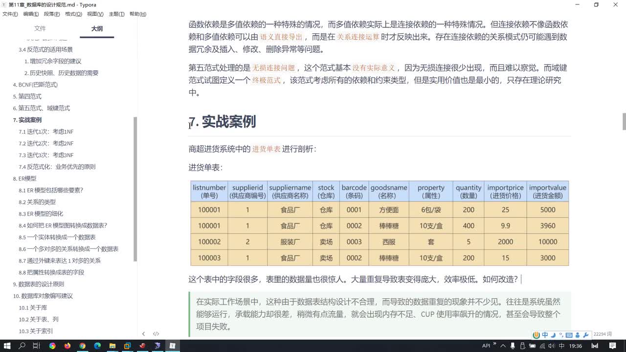
Task: Jump to 4. BCNF(巴斯范式) in outline
Action: tap(35, 85)
